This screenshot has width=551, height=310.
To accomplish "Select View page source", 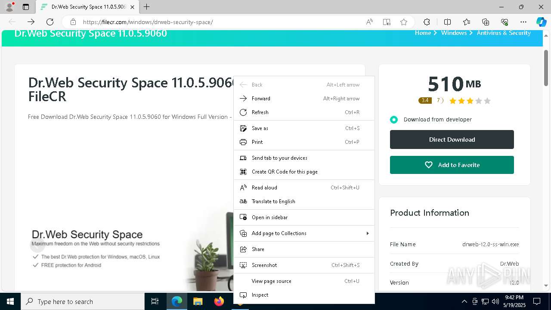I will click(304, 281).
